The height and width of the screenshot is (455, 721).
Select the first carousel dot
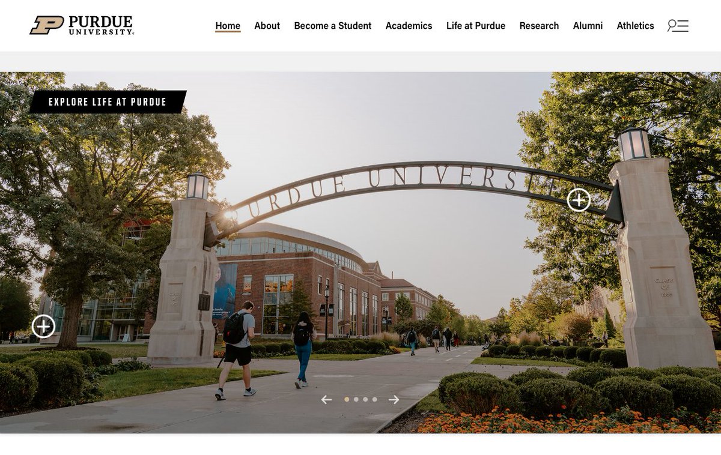tap(347, 399)
